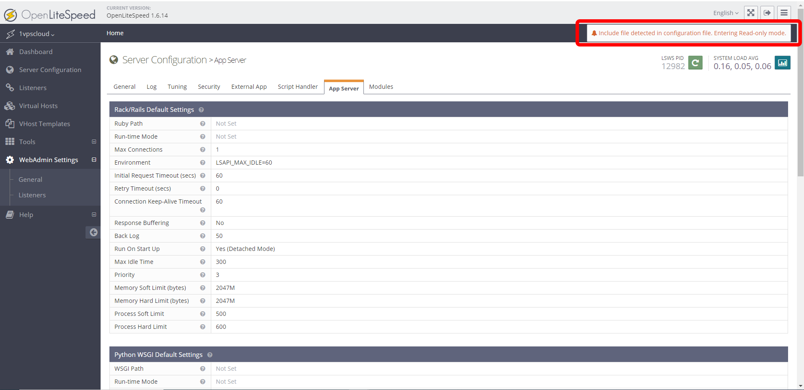Click help icon for Max Idle Time
Viewport: 804px width, 390px height.
[x=202, y=262]
